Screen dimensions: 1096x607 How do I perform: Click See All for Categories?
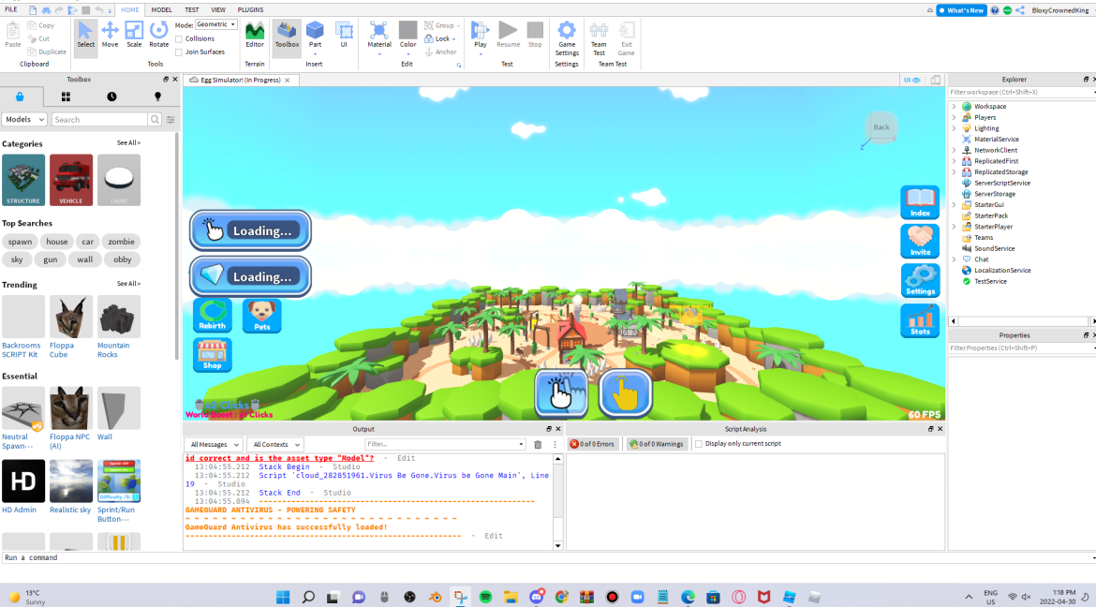(128, 142)
